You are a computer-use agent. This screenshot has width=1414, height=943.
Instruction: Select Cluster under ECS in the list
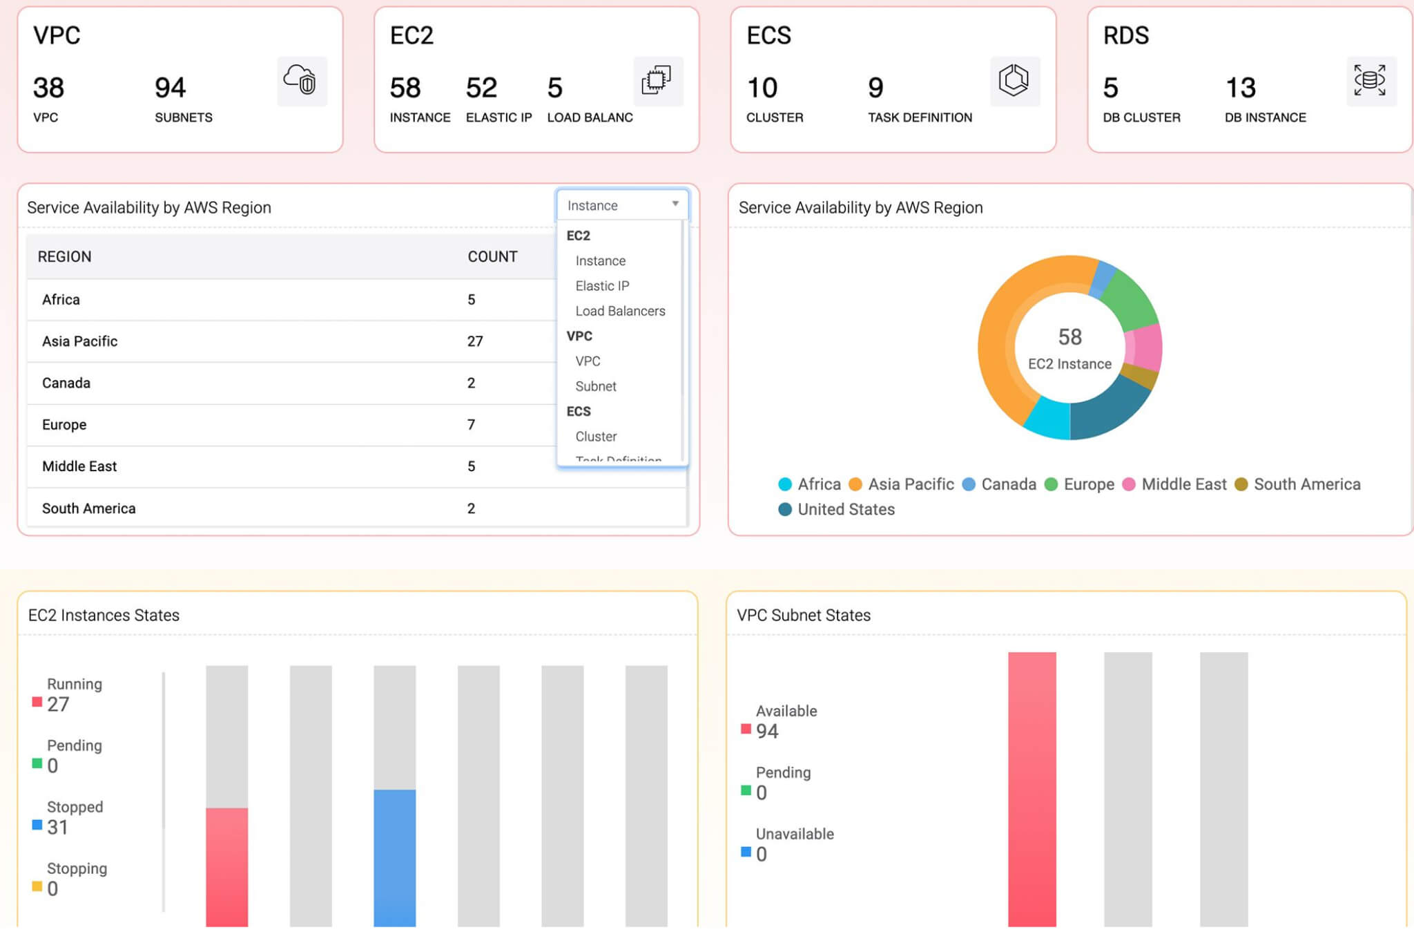[x=596, y=436]
